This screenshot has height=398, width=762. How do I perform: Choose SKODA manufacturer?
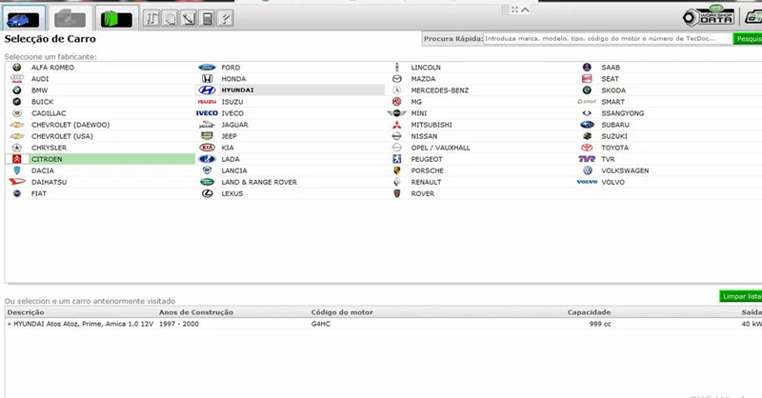(613, 90)
